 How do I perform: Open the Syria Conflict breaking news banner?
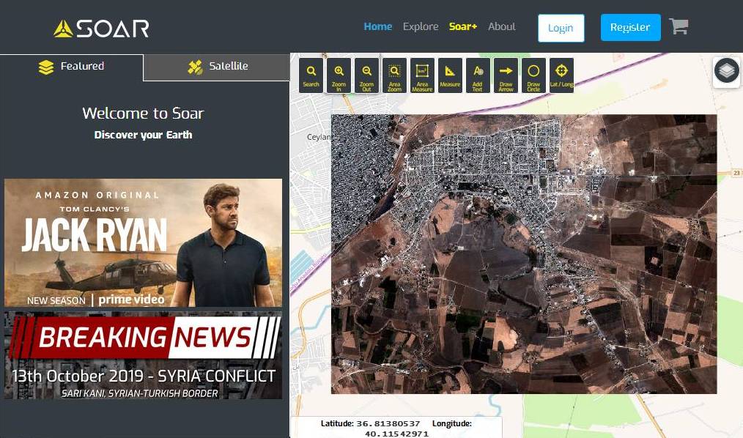point(143,356)
